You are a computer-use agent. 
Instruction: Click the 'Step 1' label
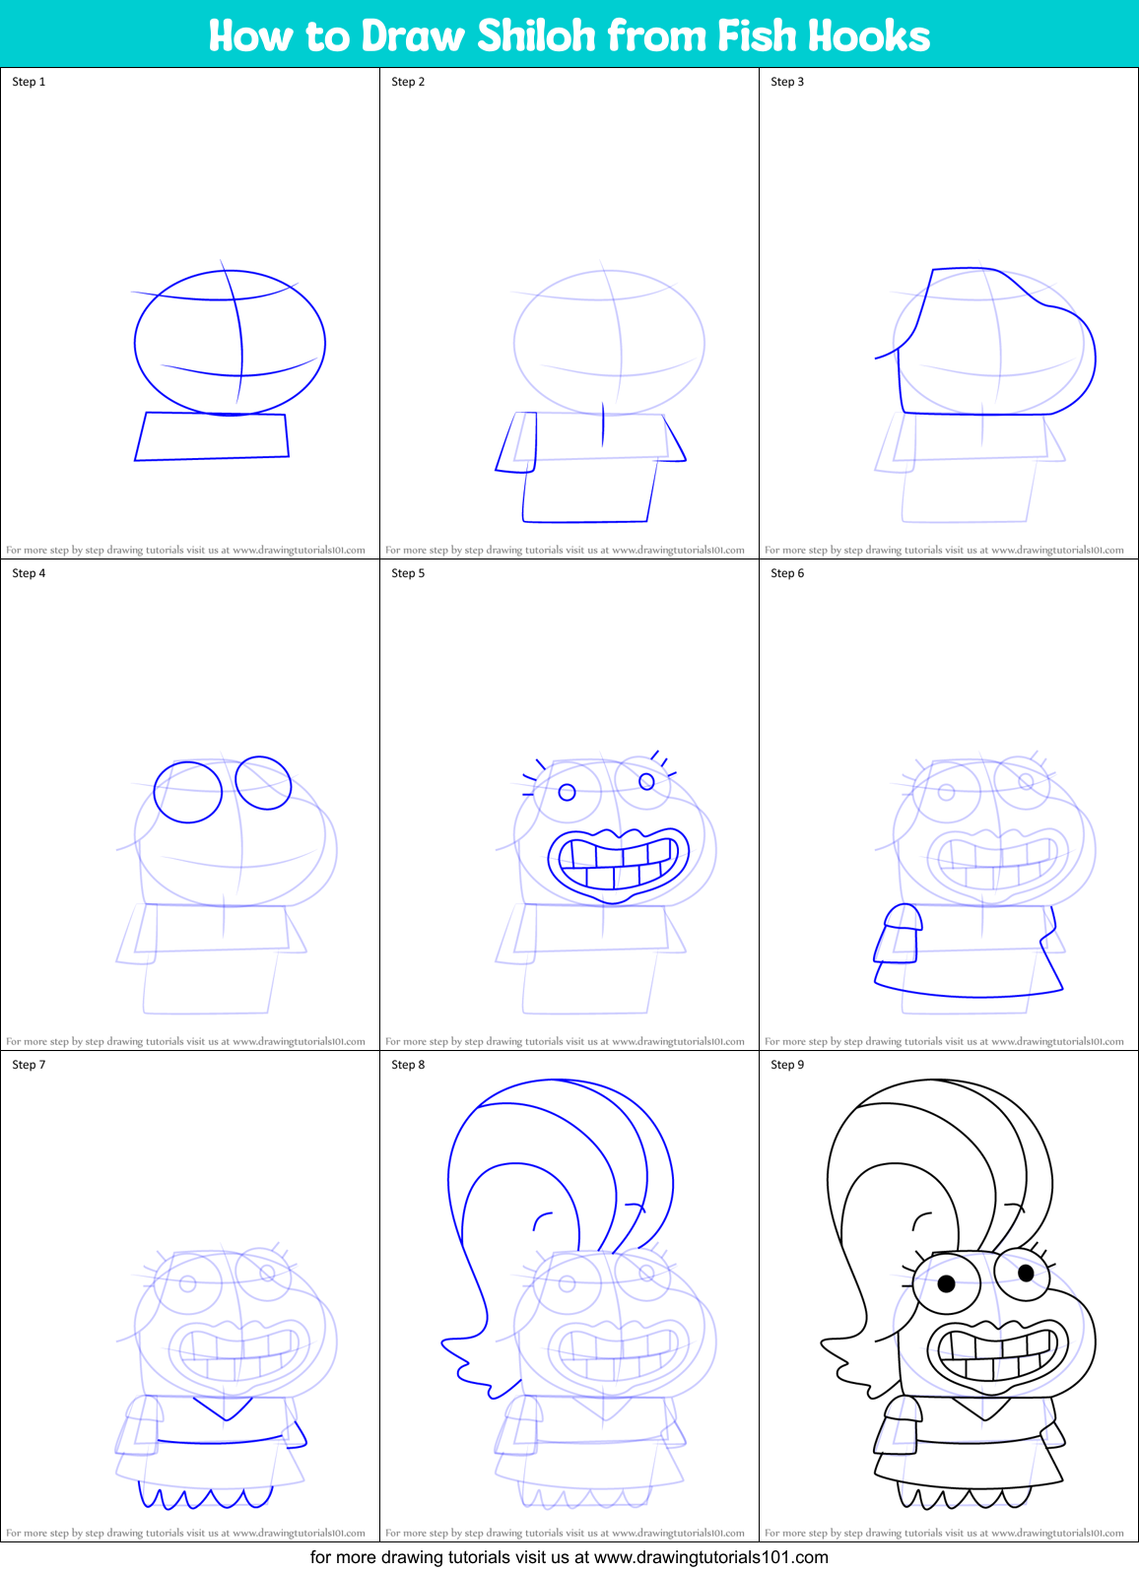tap(29, 82)
